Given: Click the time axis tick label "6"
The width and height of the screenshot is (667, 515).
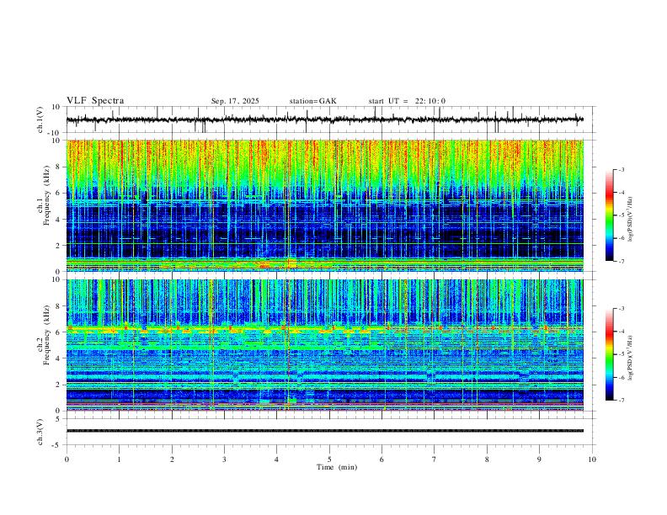Looking at the screenshot, I should pos(382,459).
